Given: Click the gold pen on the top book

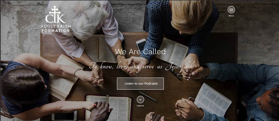Looking at the screenshot, I should coord(98,49).
